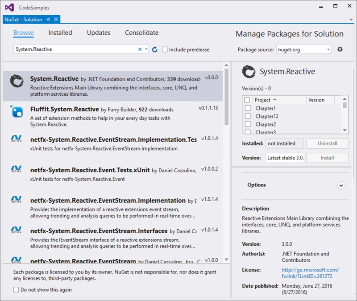Expand the Options section
This screenshot has height=301, width=357.
[341, 185]
